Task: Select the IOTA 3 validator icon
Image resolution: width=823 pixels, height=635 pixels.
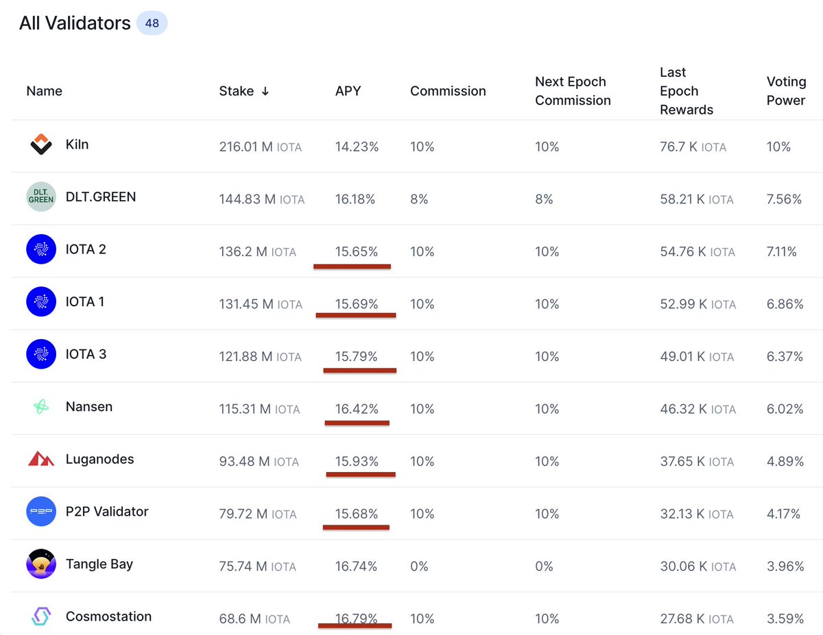Action: click(40, 354)
